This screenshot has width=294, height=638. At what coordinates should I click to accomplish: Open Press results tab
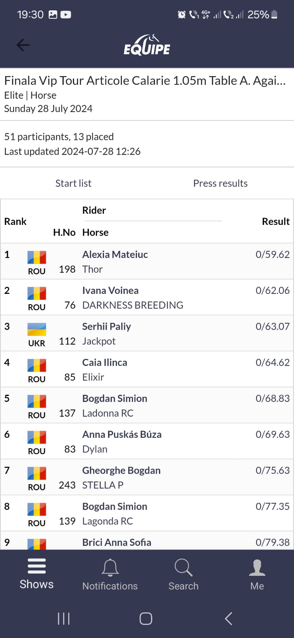[220, 183]
